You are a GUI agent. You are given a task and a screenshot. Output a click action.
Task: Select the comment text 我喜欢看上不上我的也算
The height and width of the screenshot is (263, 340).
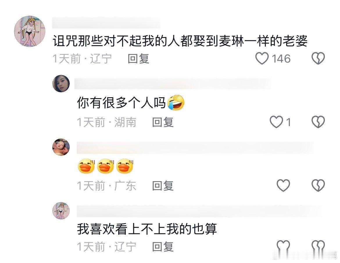(147, 229)
